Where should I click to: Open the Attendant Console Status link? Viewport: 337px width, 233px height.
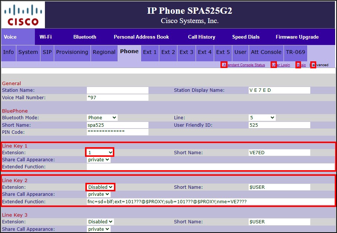click(x=244, y=65)
